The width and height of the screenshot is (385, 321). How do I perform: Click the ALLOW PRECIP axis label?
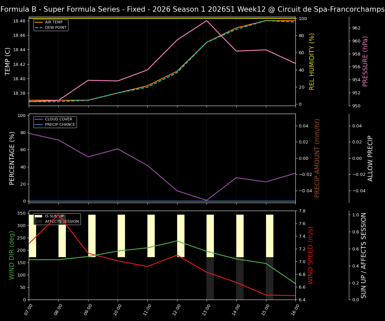coord(371,157)
